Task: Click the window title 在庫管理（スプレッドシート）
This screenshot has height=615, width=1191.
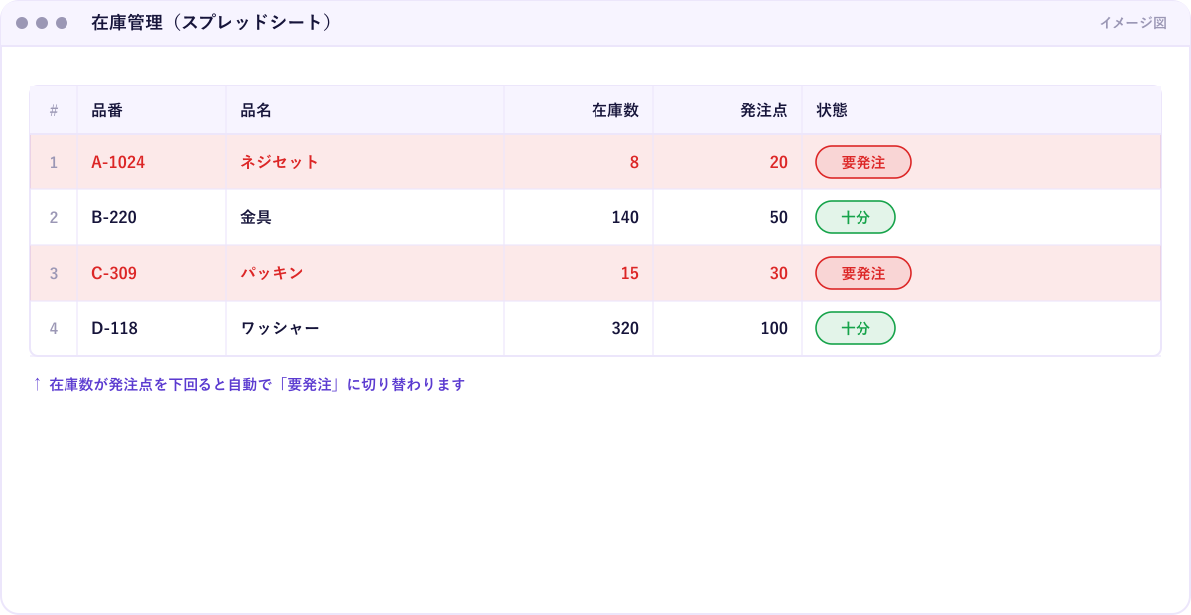Action: [211, 22]
